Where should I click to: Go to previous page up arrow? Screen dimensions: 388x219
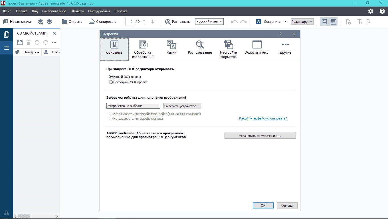coord(144,22)
